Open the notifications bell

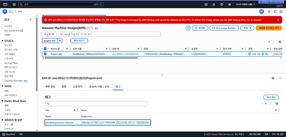click(214, 5)
